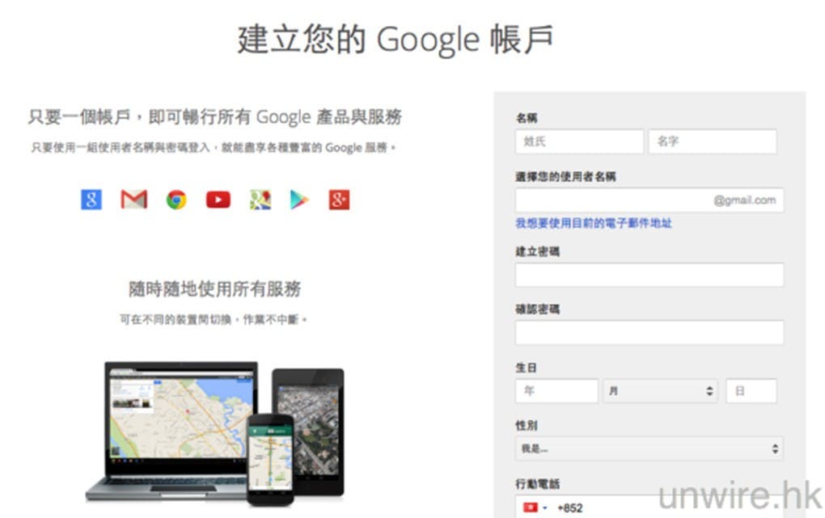
Task: Click the 確認密碼 confirm password field
Action: (649, 332)
